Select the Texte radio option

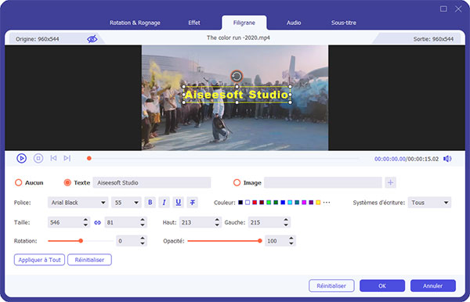tap(67, 182)
